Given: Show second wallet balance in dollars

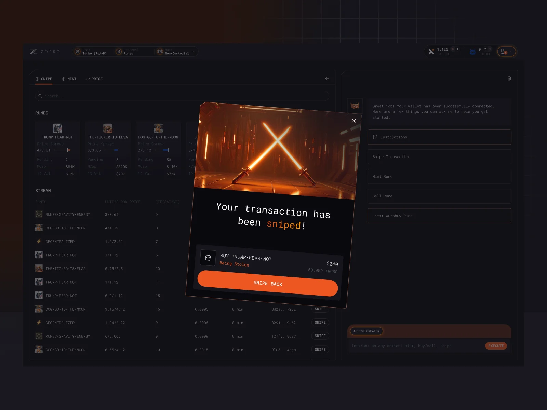Looking at the screenshot, I should click(490, 49).
